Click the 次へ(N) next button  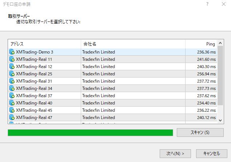175,154
